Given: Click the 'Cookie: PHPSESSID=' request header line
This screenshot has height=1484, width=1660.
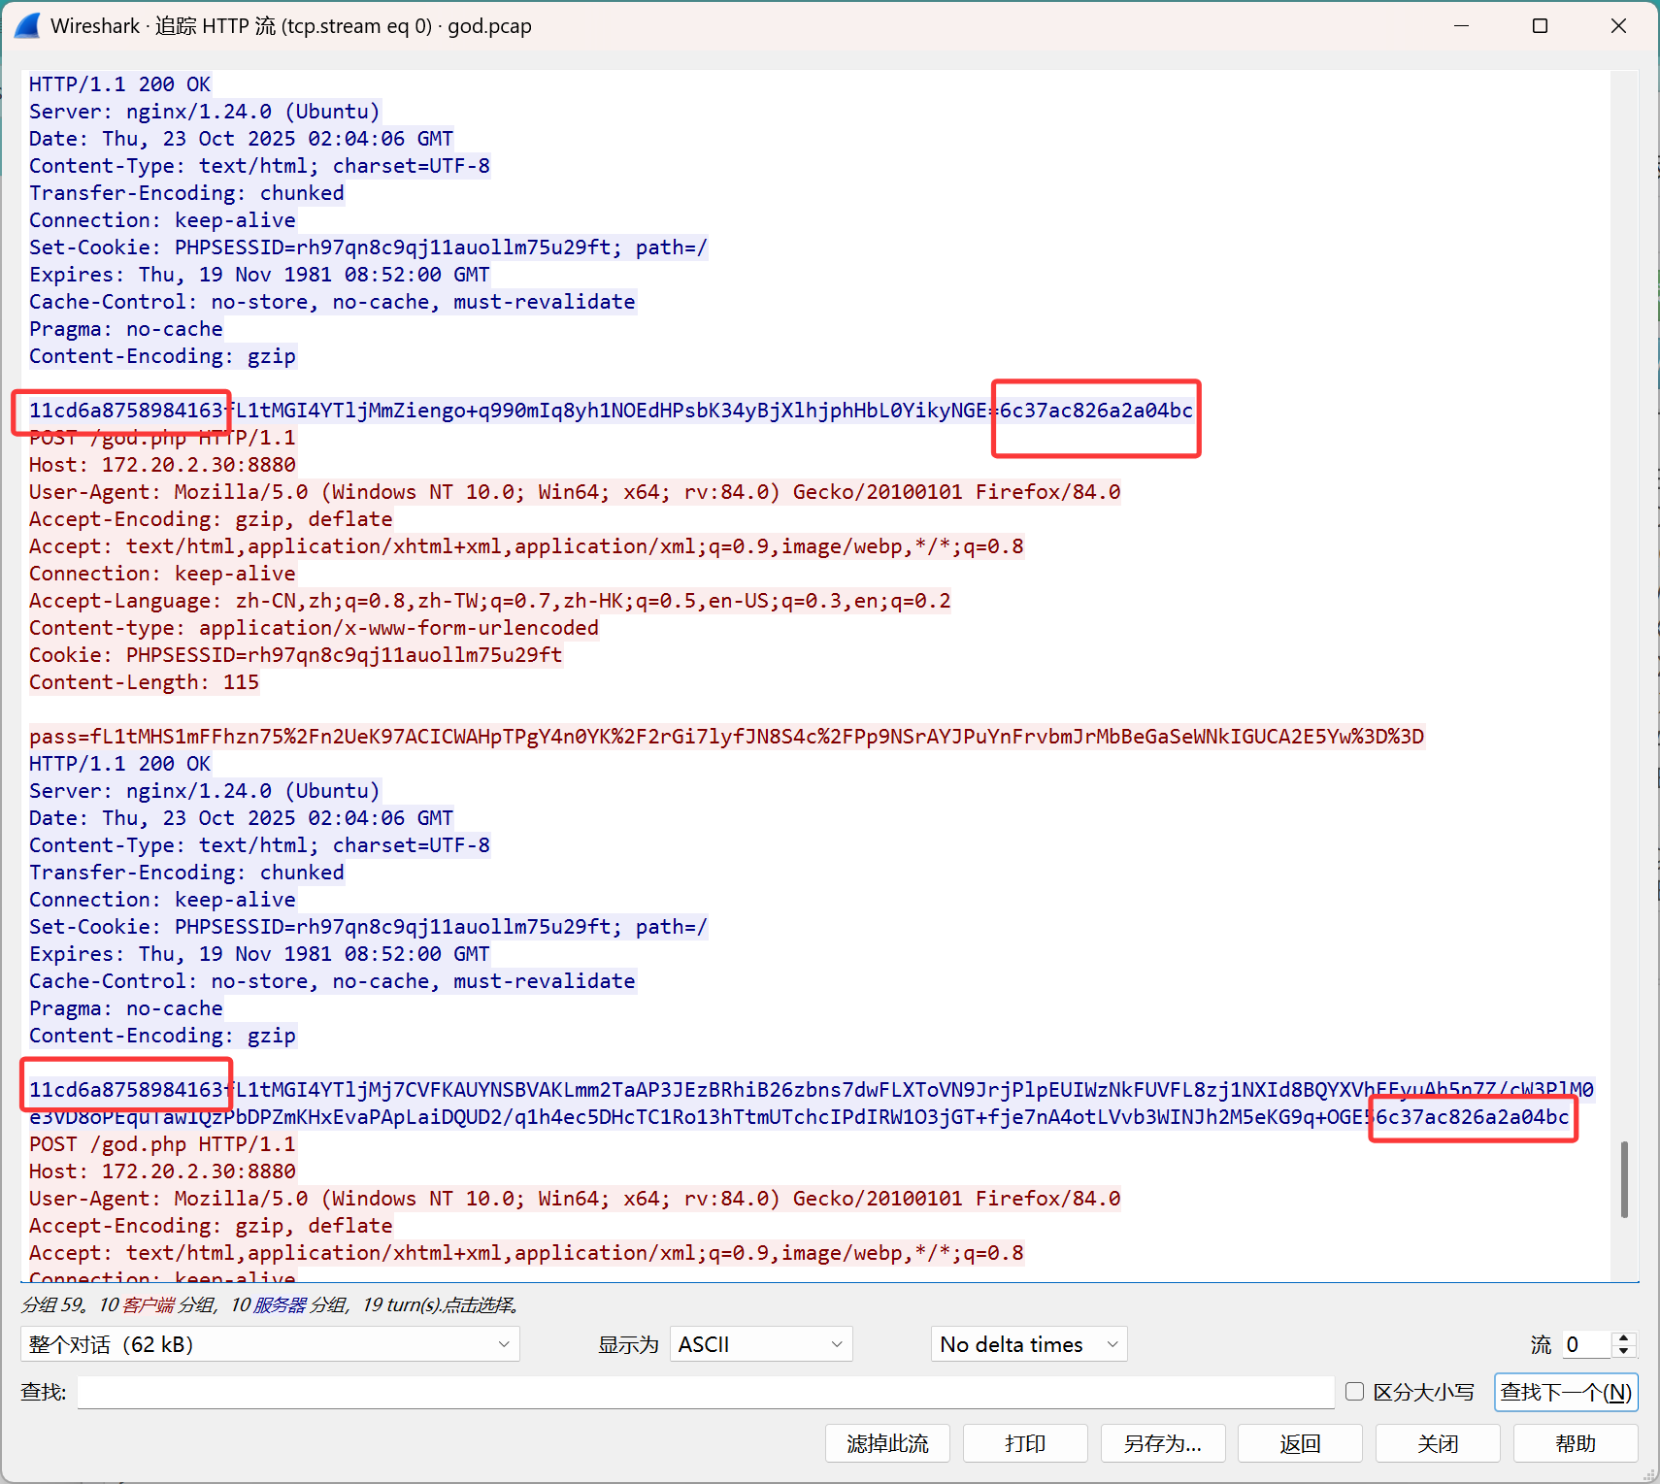Looking at the screenshot, I should pos(295,655).
